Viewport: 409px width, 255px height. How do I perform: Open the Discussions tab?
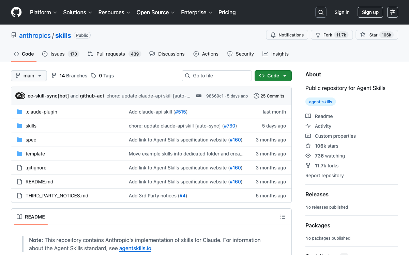pyautogui.click(x=167, y=54)
